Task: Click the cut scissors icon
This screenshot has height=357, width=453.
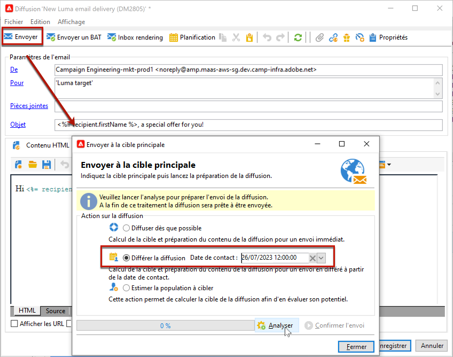Action: (236, 37)
